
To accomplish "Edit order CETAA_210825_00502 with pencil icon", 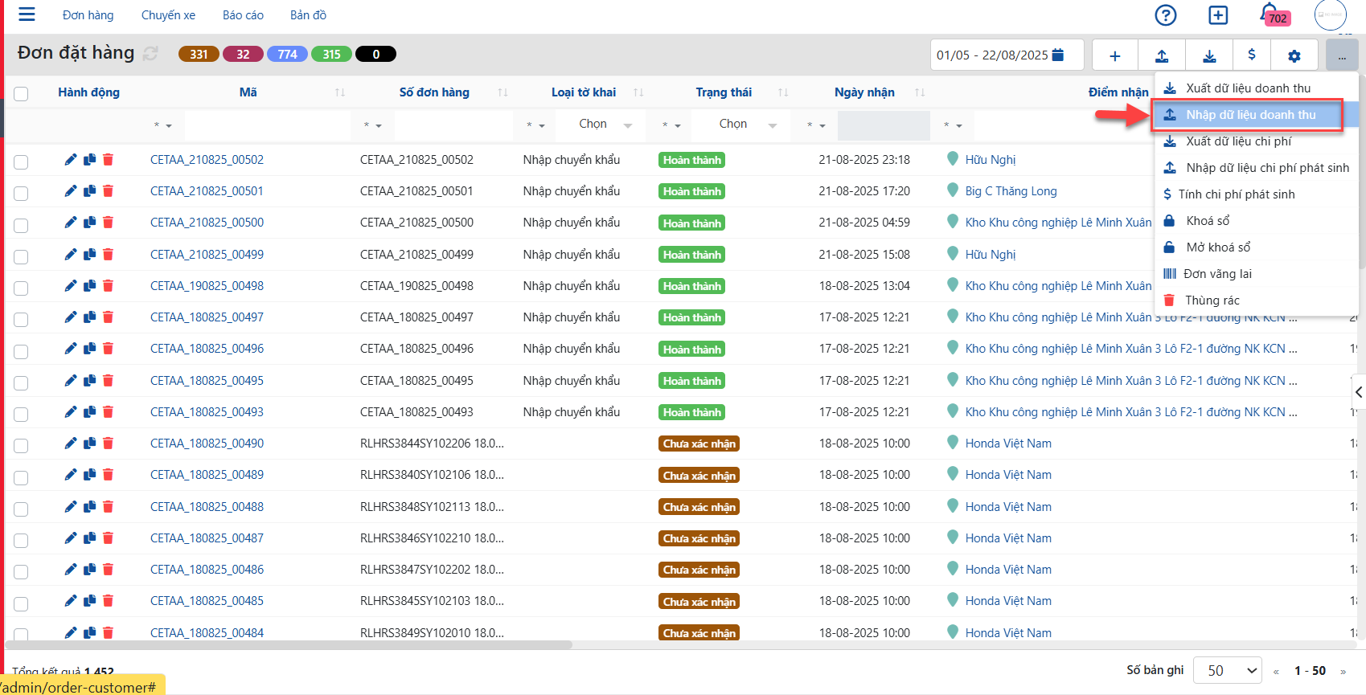I will click(71, 160).
